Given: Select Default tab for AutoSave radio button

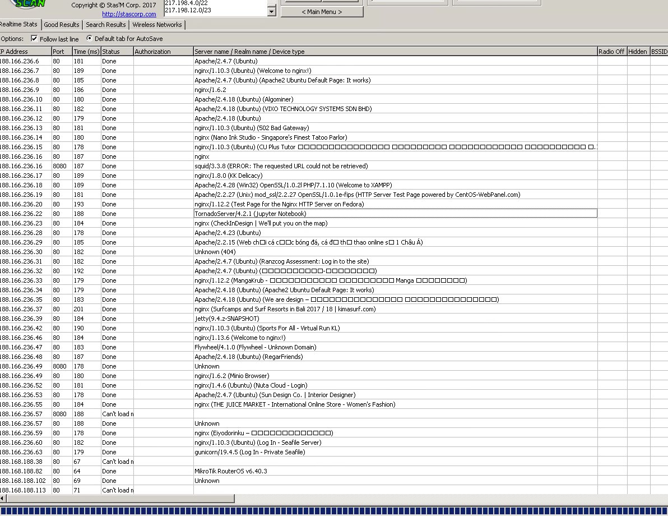Looking at the screenshot, I should point(89,38).
